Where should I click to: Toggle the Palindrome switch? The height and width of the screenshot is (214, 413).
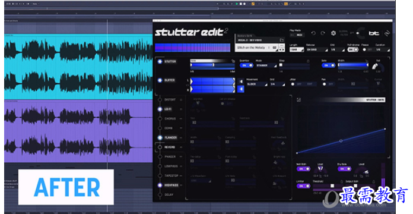point(352,49)
